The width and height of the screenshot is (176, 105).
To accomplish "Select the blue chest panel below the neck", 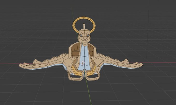I will pos(84,58).
